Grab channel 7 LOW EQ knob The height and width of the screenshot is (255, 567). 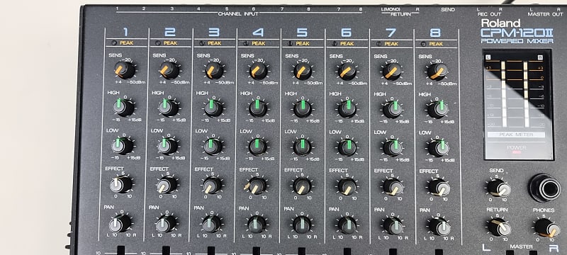tap(392, 148)
